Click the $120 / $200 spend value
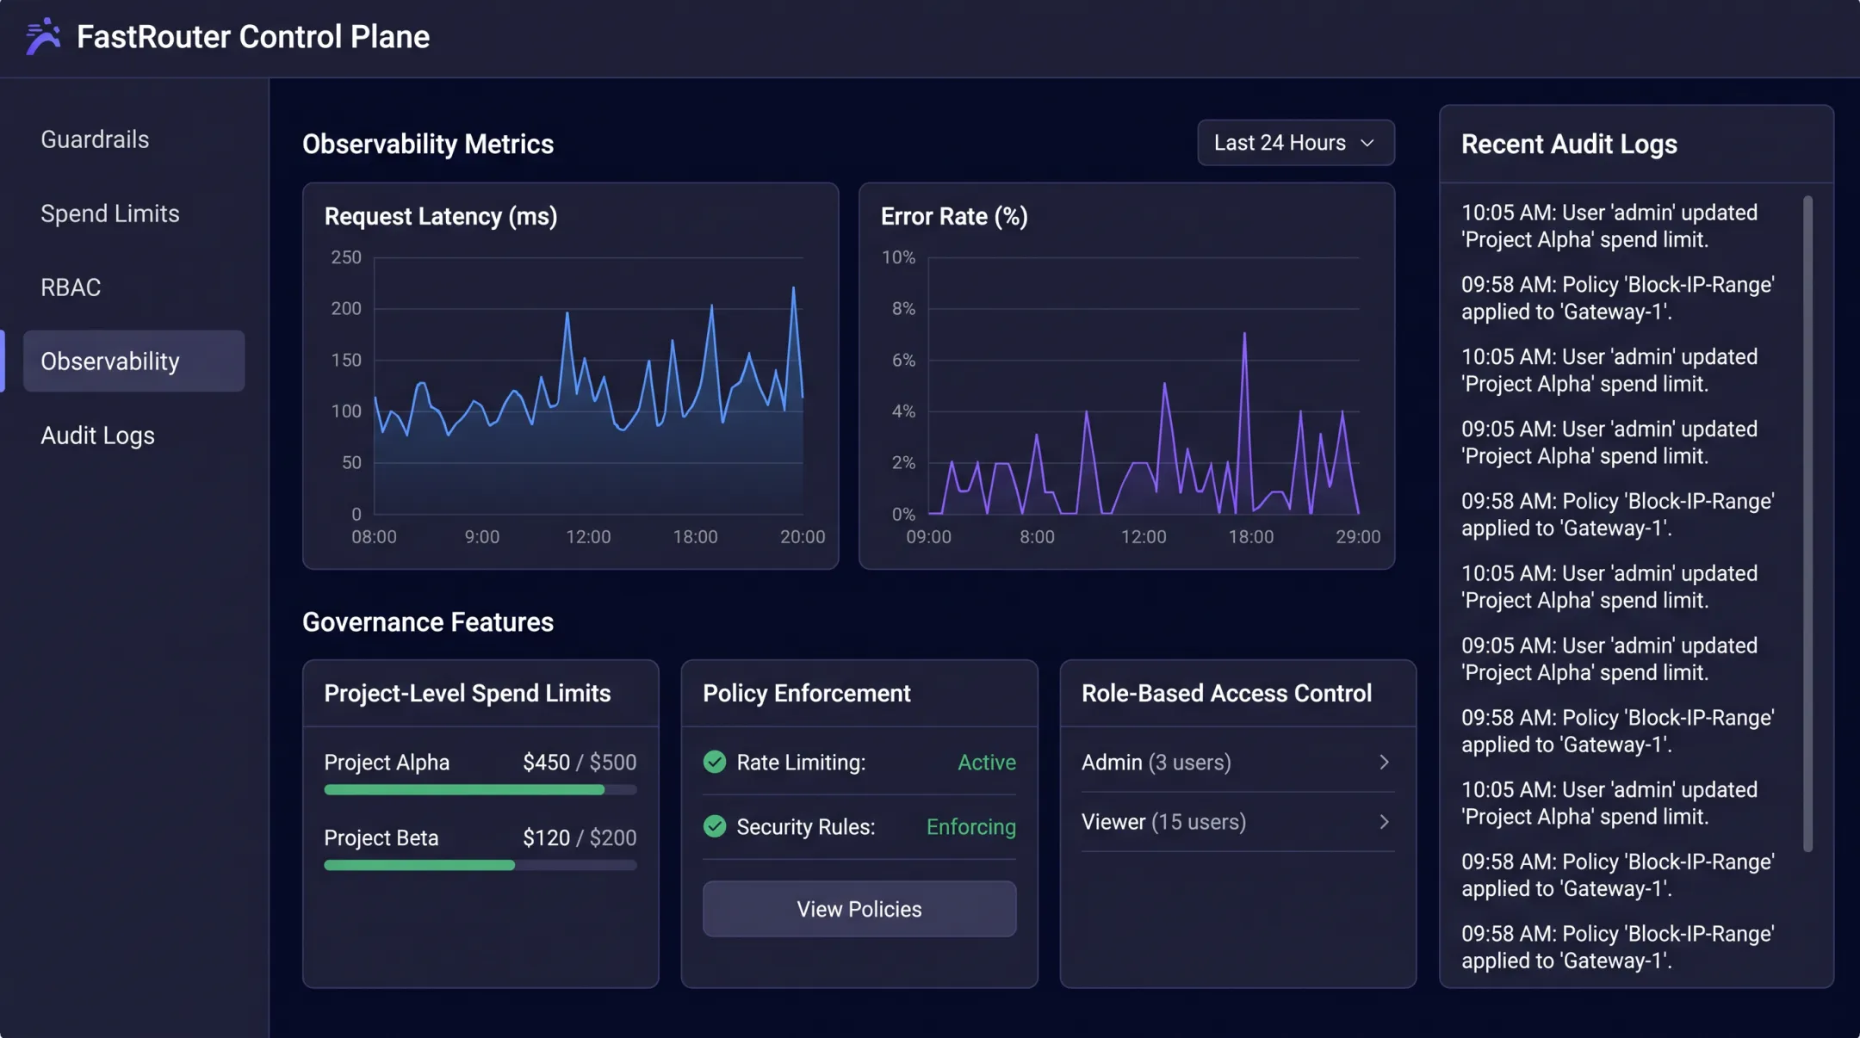The image size is (1860, 1038). tap(580, 838)
